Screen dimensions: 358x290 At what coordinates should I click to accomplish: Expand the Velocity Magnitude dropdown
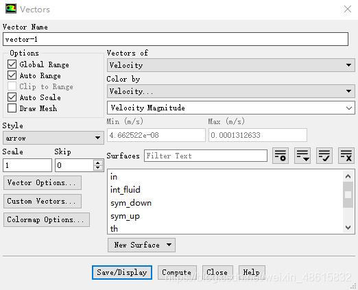point(231,108)
